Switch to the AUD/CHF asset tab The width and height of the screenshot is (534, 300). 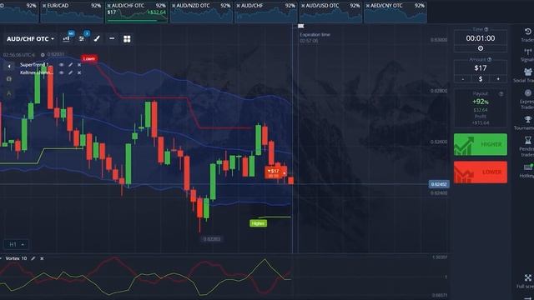click(x=266, y=12)
